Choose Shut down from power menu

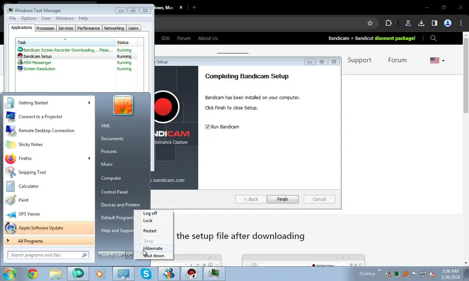click(x=154, y=256)
